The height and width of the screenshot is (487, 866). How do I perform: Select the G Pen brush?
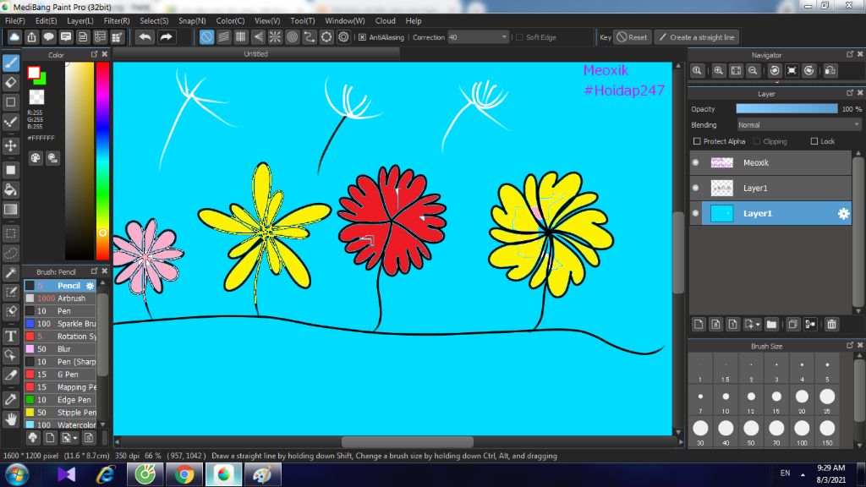(61, 375)
